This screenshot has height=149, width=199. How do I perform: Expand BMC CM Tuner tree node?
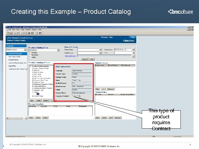point(33,72)
